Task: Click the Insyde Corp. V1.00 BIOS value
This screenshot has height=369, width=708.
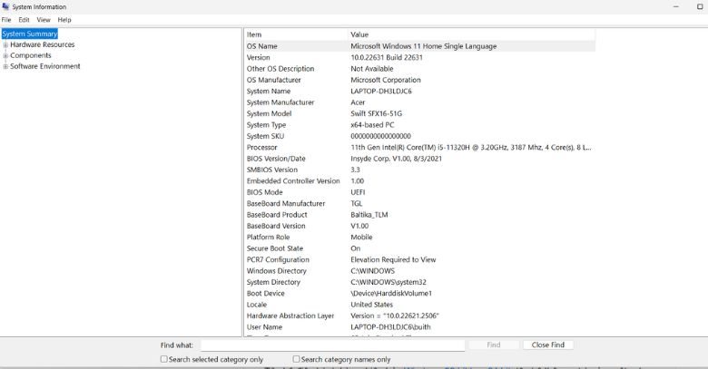Action: [396, 159]
